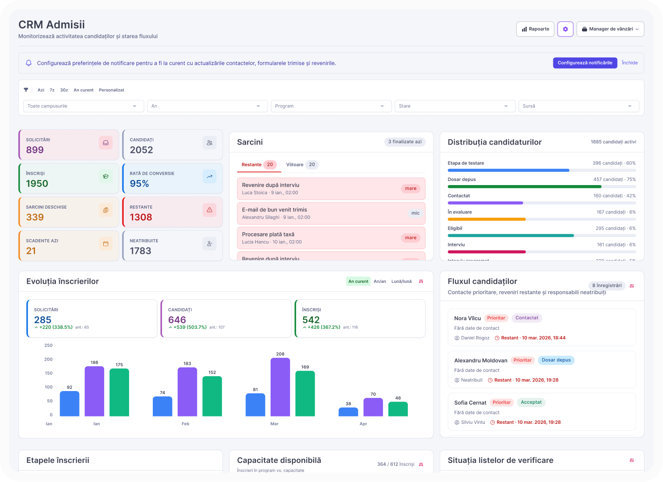The image size is (663, 482).
Task: Dismiss banner with Închide link
Action: (630, 63)
